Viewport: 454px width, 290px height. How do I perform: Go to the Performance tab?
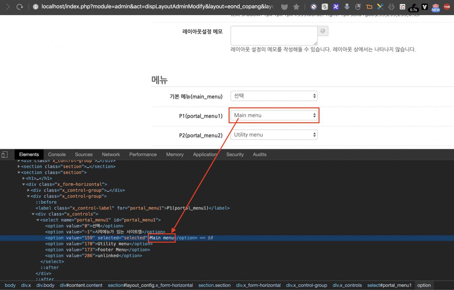tap(143, 154)
